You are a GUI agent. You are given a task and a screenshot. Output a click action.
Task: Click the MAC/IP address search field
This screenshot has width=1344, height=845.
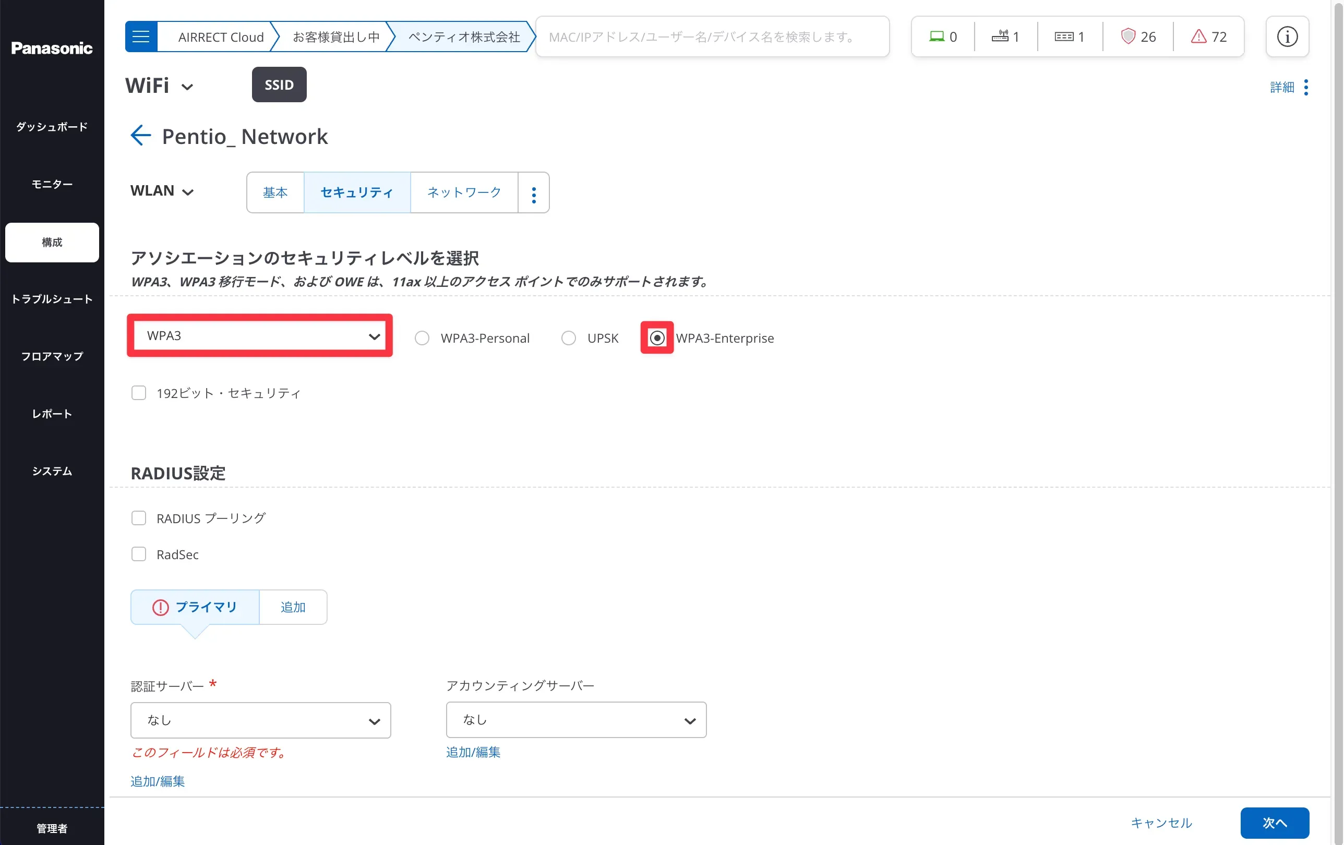tap(712, 37)
